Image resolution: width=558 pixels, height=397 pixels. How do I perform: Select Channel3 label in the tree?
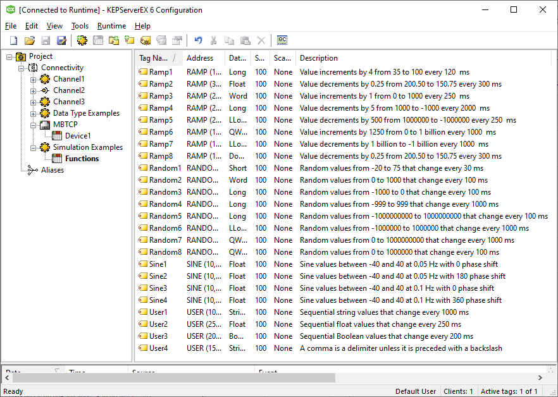69,102
